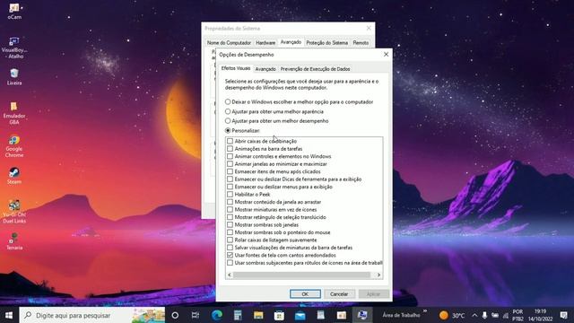Check 'Mostrar conteúdo da janela ao arrastar'
574x323 pixels.
(230, 202)
